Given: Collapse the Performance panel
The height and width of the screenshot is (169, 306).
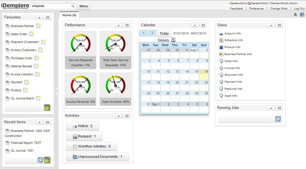Looking at the screenshot, I should pyautogui.click(x=119, y=25).
